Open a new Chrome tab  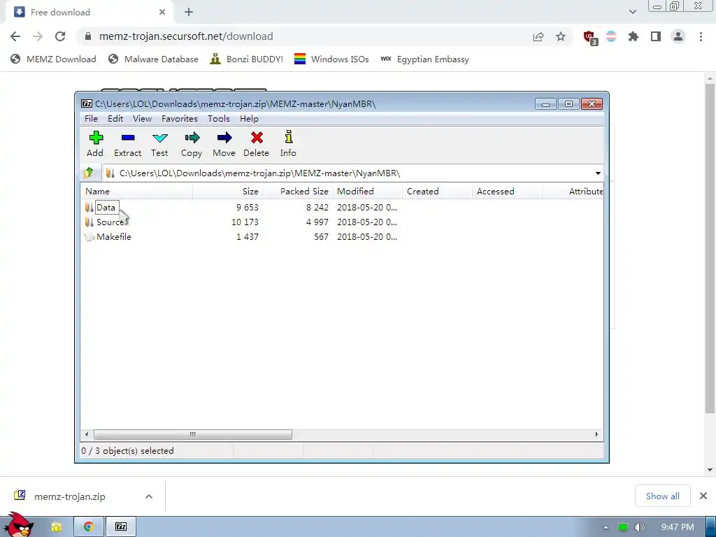(x=189, y=13)
